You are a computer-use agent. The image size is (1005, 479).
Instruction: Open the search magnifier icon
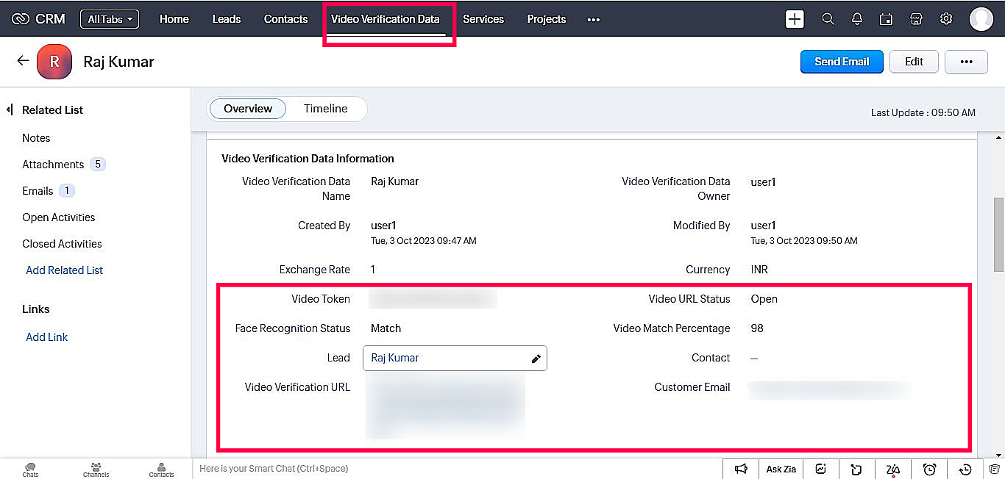(828, 19)
